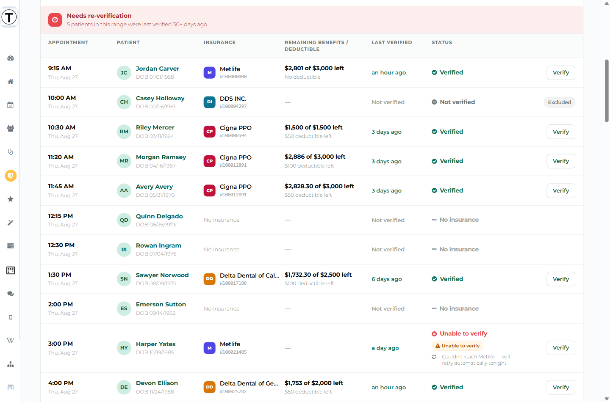Open the calendar icon in sidebar
The height and width of the screenshot is (402, 610).
pyautogui.click(x=11, y=105)
